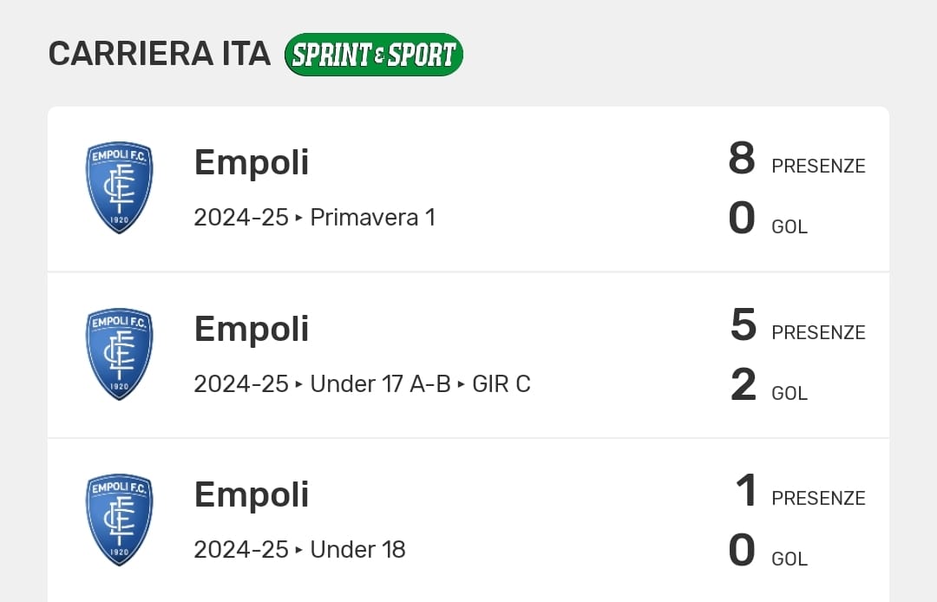Select the 2024-25 Under 17 A-B GIR C text
937x602 pixels.
point(362,383)
